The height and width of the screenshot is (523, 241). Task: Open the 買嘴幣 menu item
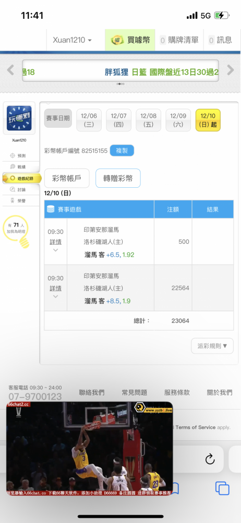pyautogui.click(x=130, y=40)
